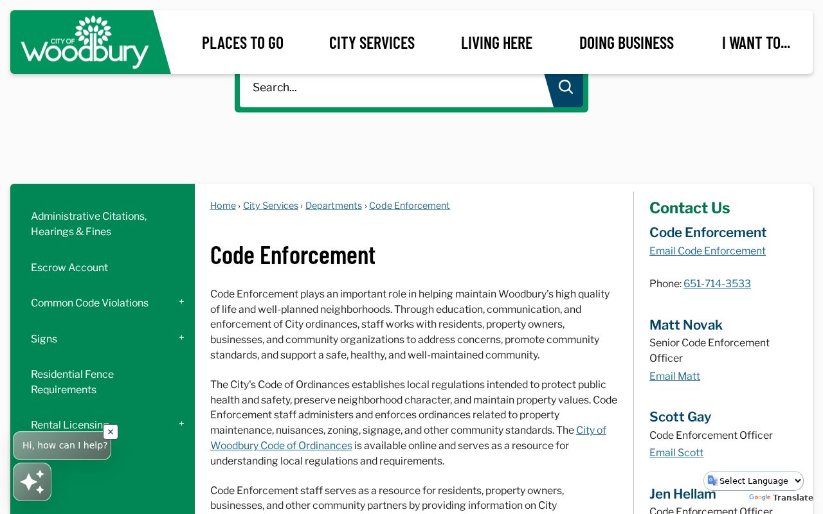Expand the Rental Licensing submenu
This screenshot has height=514, width=823.
tap(181, 424)
